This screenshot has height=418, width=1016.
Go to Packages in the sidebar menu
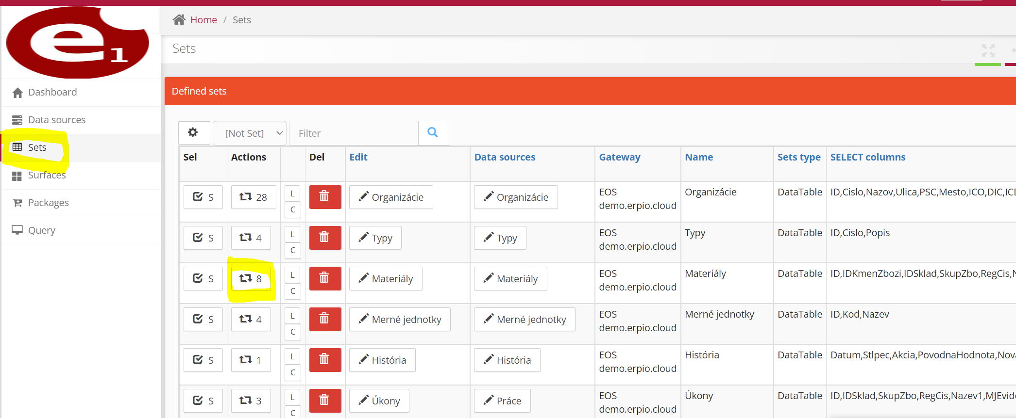(x=48, y=203)
